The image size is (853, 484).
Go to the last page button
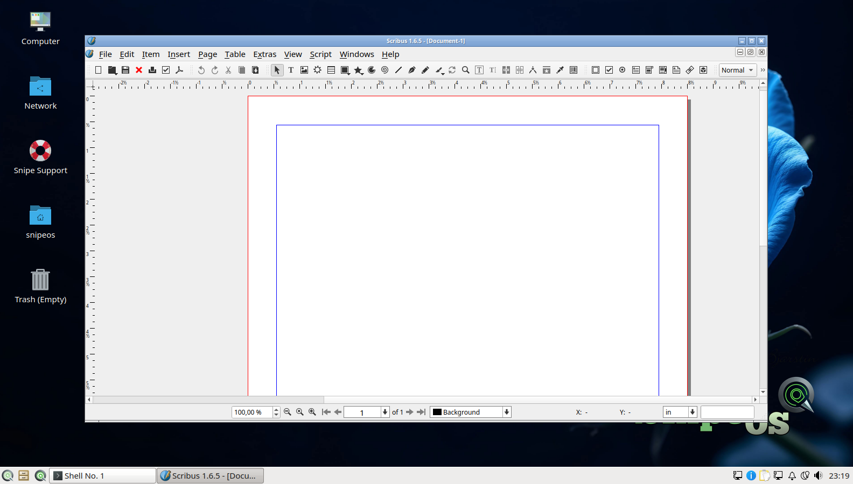pyautogui.click(x=421, y=412)
